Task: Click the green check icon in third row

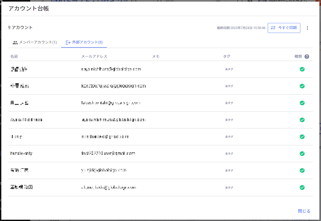Action: click(302, 103)
